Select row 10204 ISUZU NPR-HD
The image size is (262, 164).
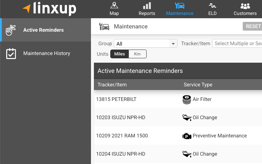(178, 154)
